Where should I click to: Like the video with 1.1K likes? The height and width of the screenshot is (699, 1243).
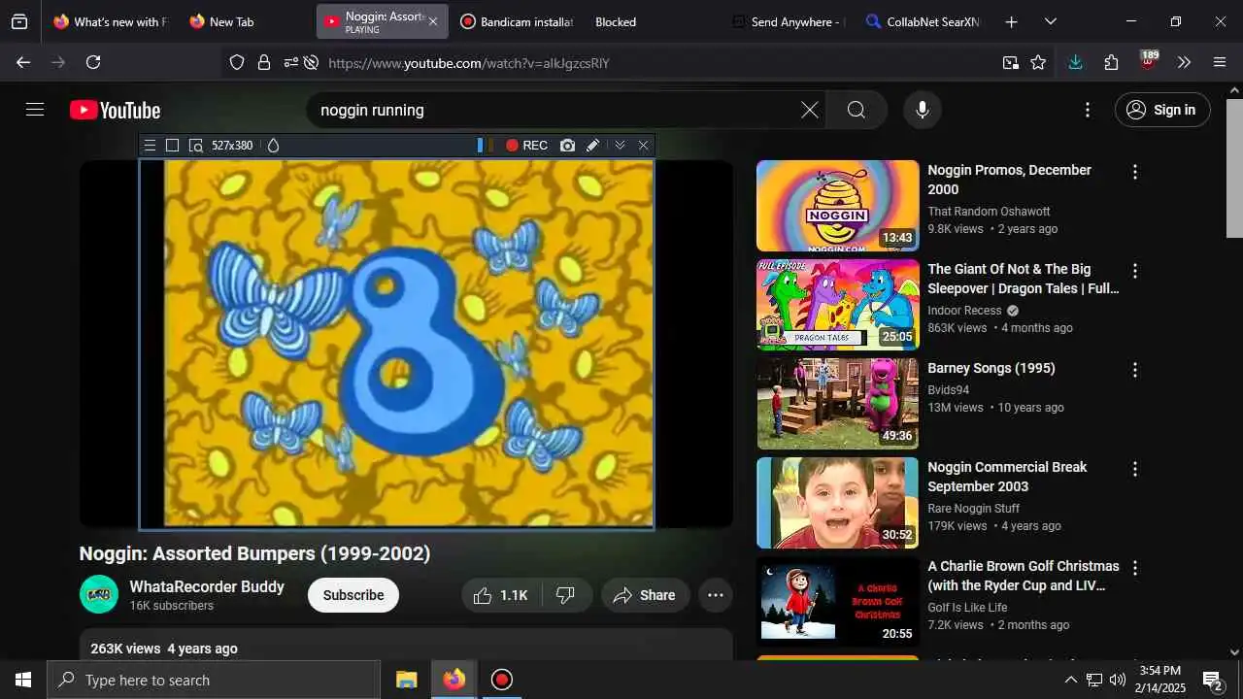(501, 595)
